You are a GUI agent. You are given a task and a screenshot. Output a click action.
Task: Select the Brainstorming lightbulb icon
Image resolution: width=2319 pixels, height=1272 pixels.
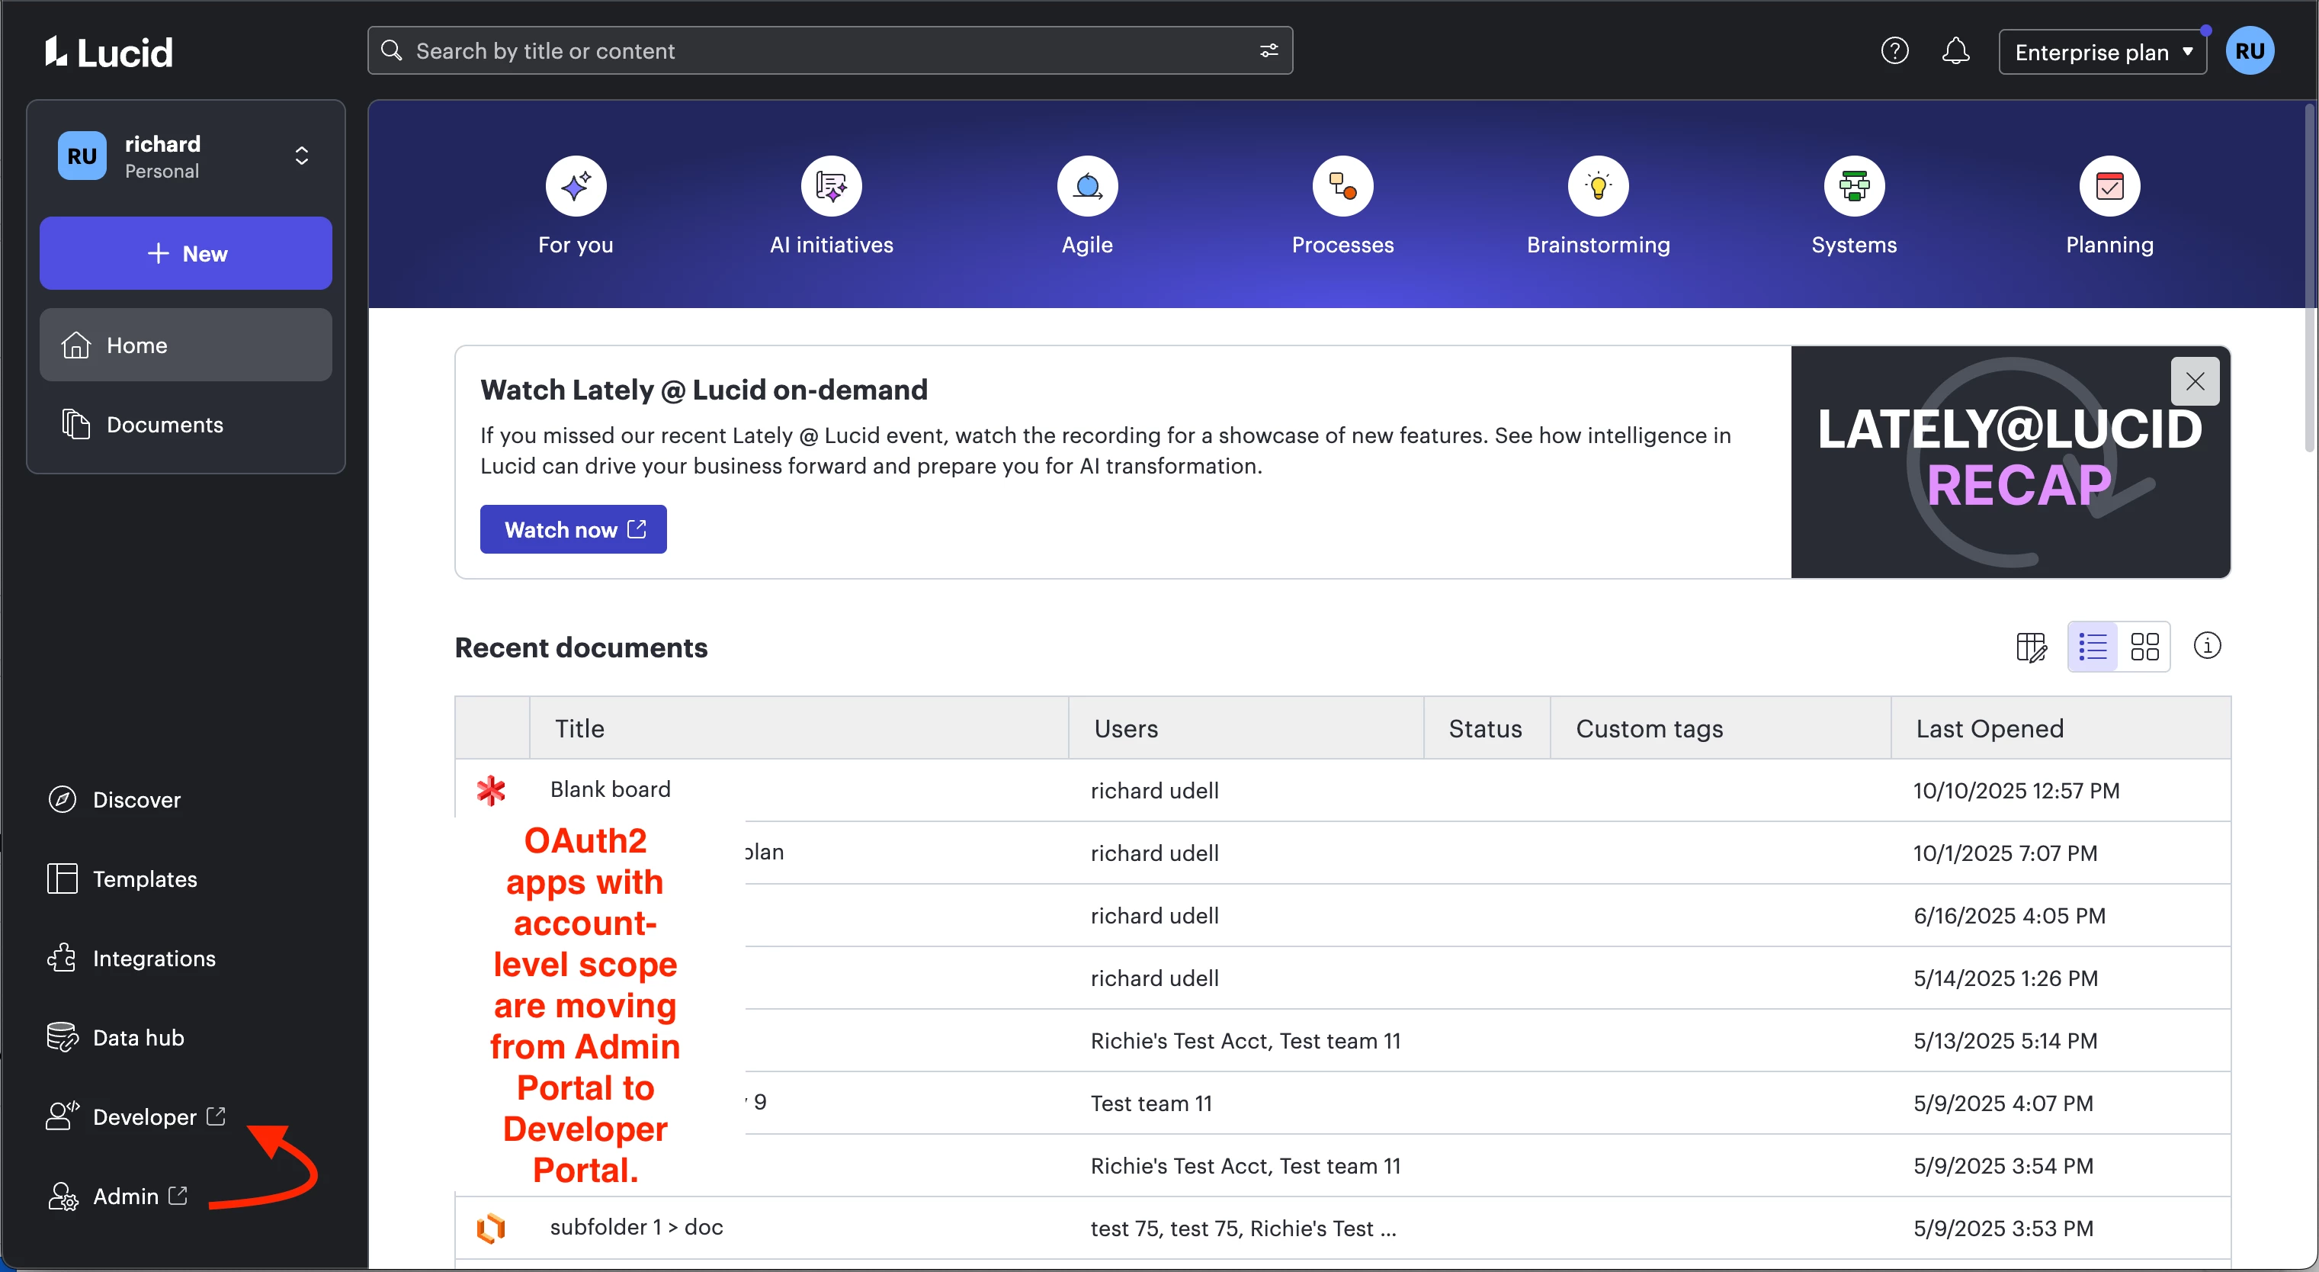point(1598,187)
